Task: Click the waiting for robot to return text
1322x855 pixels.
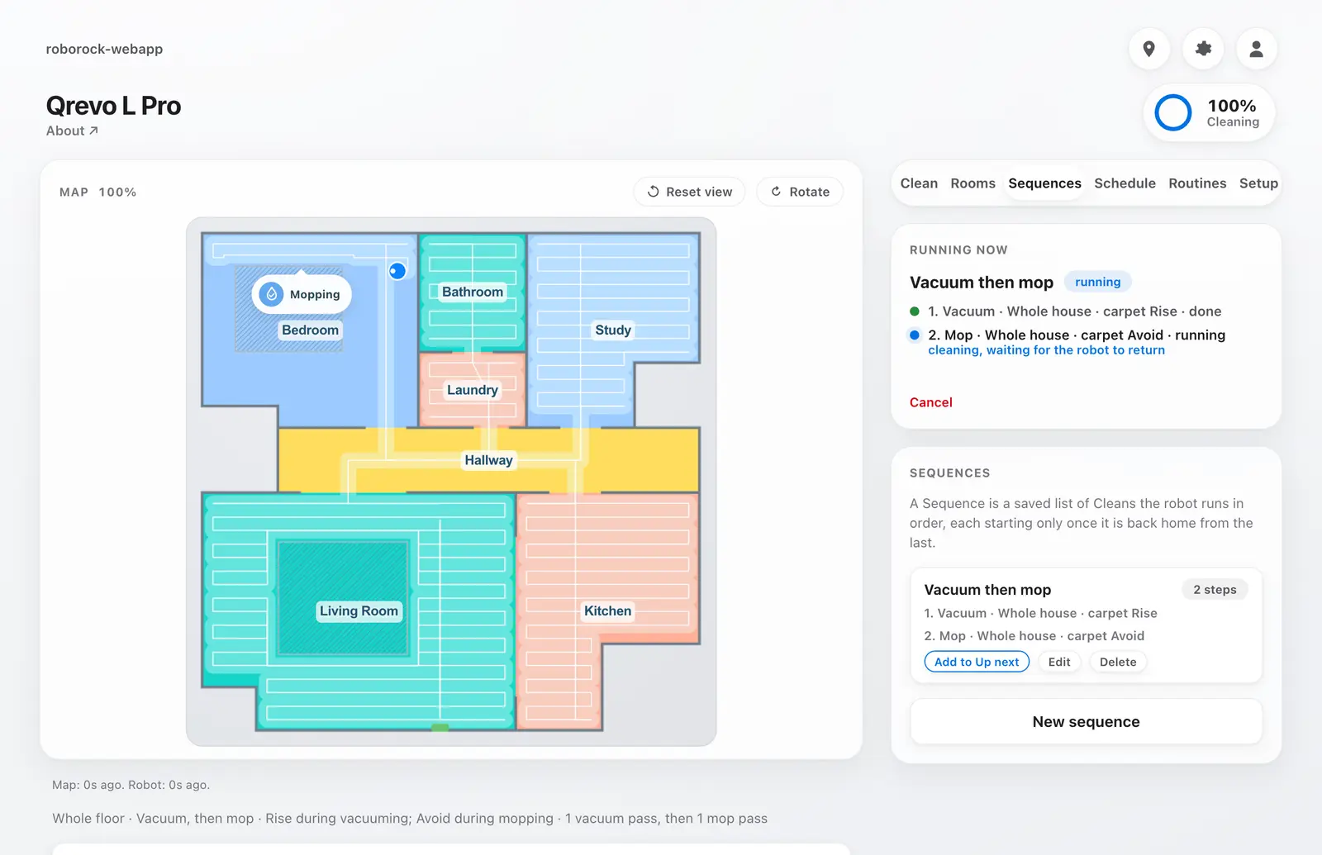Action: click(1046, 350)
